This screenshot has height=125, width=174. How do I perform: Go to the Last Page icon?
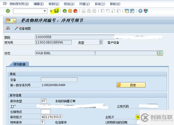click(119, 11)
